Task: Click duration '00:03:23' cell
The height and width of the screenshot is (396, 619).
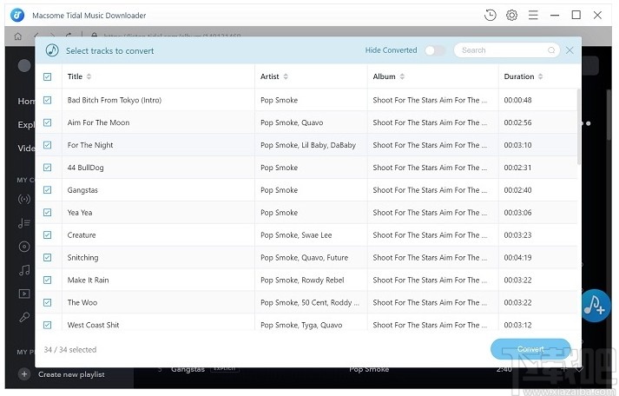Action: 517,235
